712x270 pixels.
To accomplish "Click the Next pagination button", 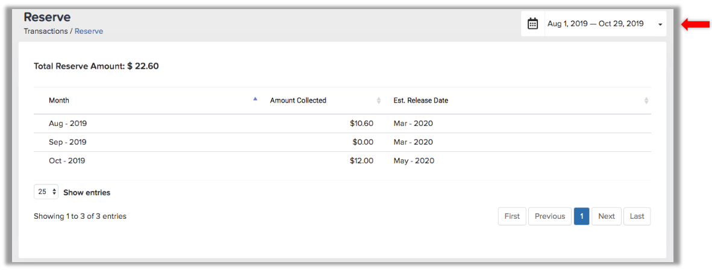I will pyautogui.click(x=606, y=216).
